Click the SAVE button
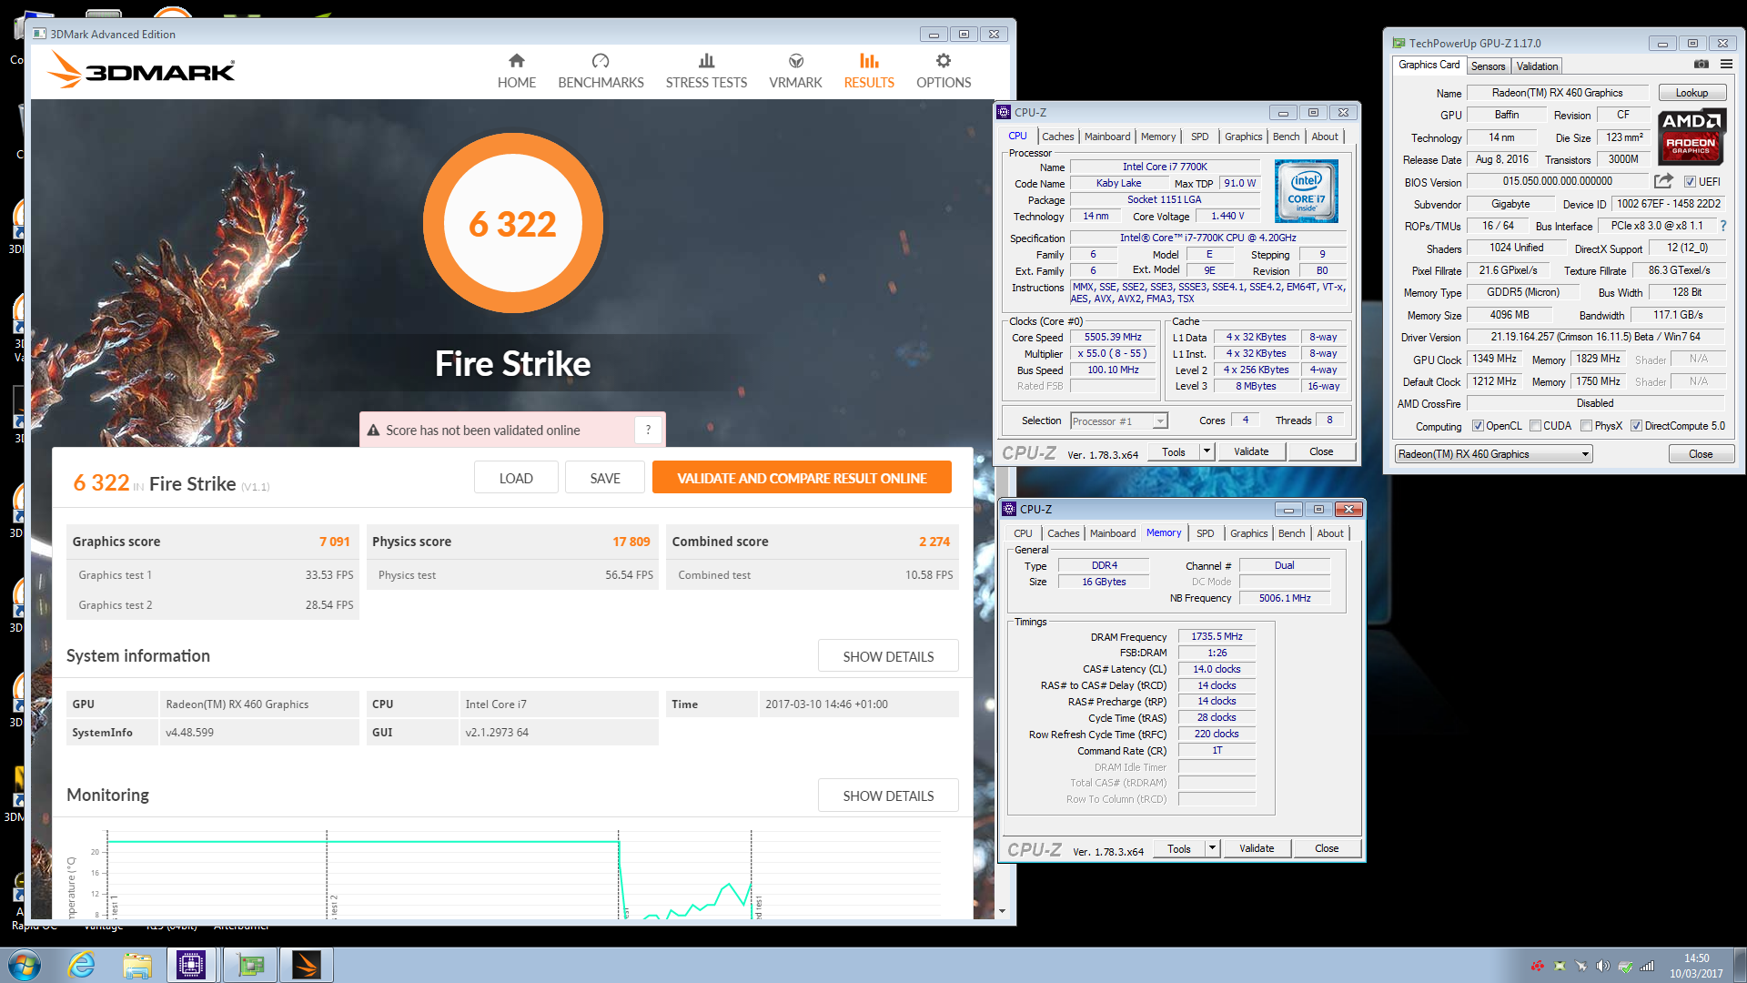Viewport: 1747px width, 983px height. pos(605,478)
